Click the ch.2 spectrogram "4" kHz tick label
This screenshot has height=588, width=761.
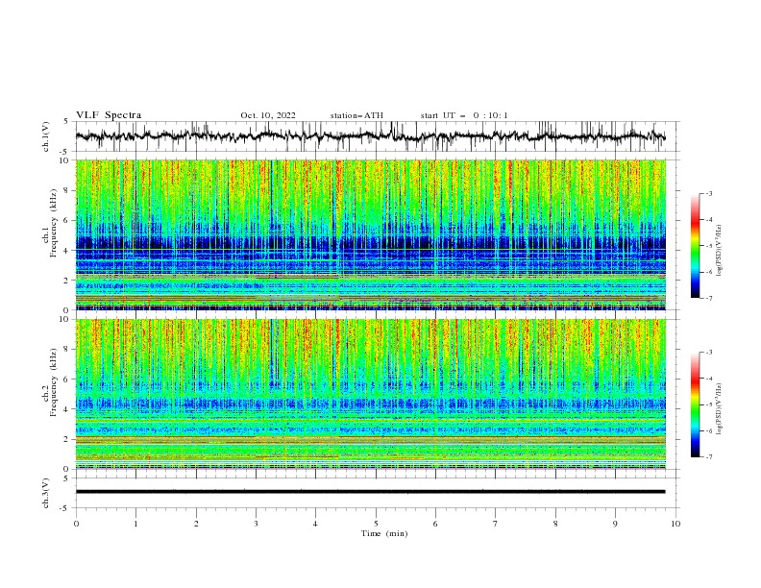pos(67,409)
